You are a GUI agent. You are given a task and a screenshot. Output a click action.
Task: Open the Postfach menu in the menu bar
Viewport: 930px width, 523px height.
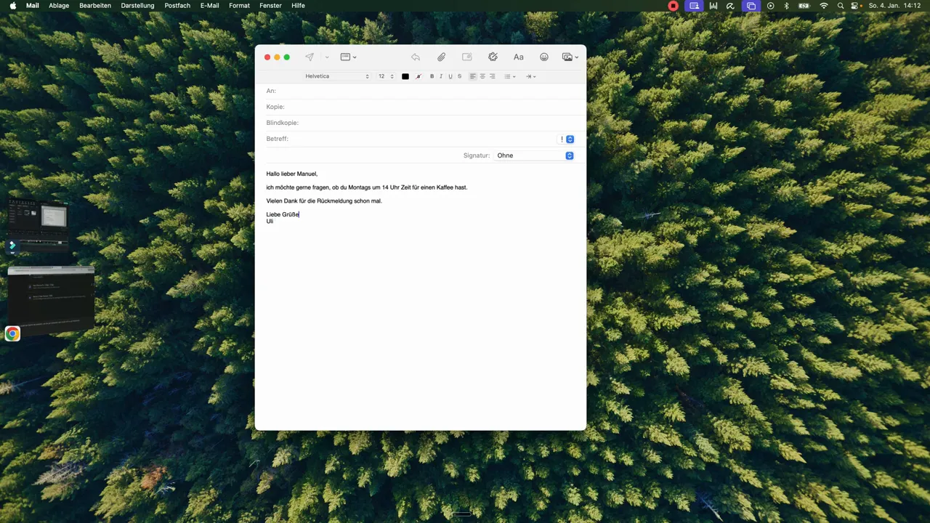click(177, 5)
